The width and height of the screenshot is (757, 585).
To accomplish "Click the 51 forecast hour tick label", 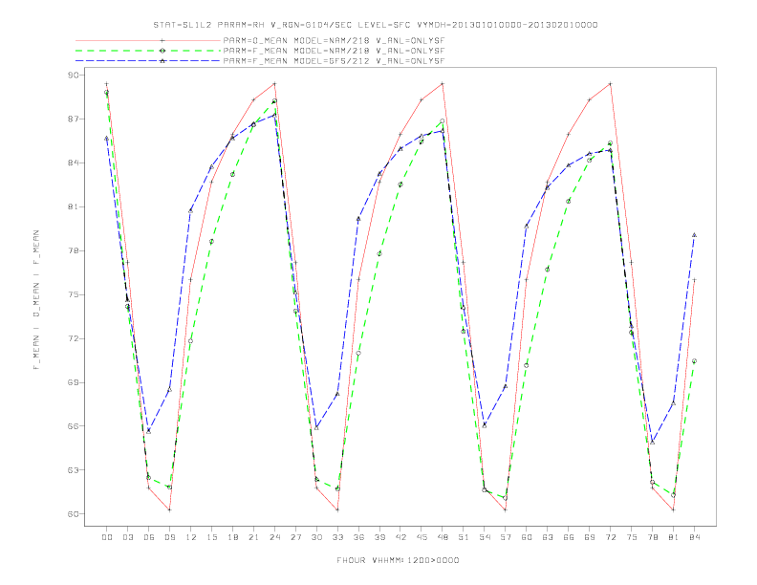I will pos(464,537).
